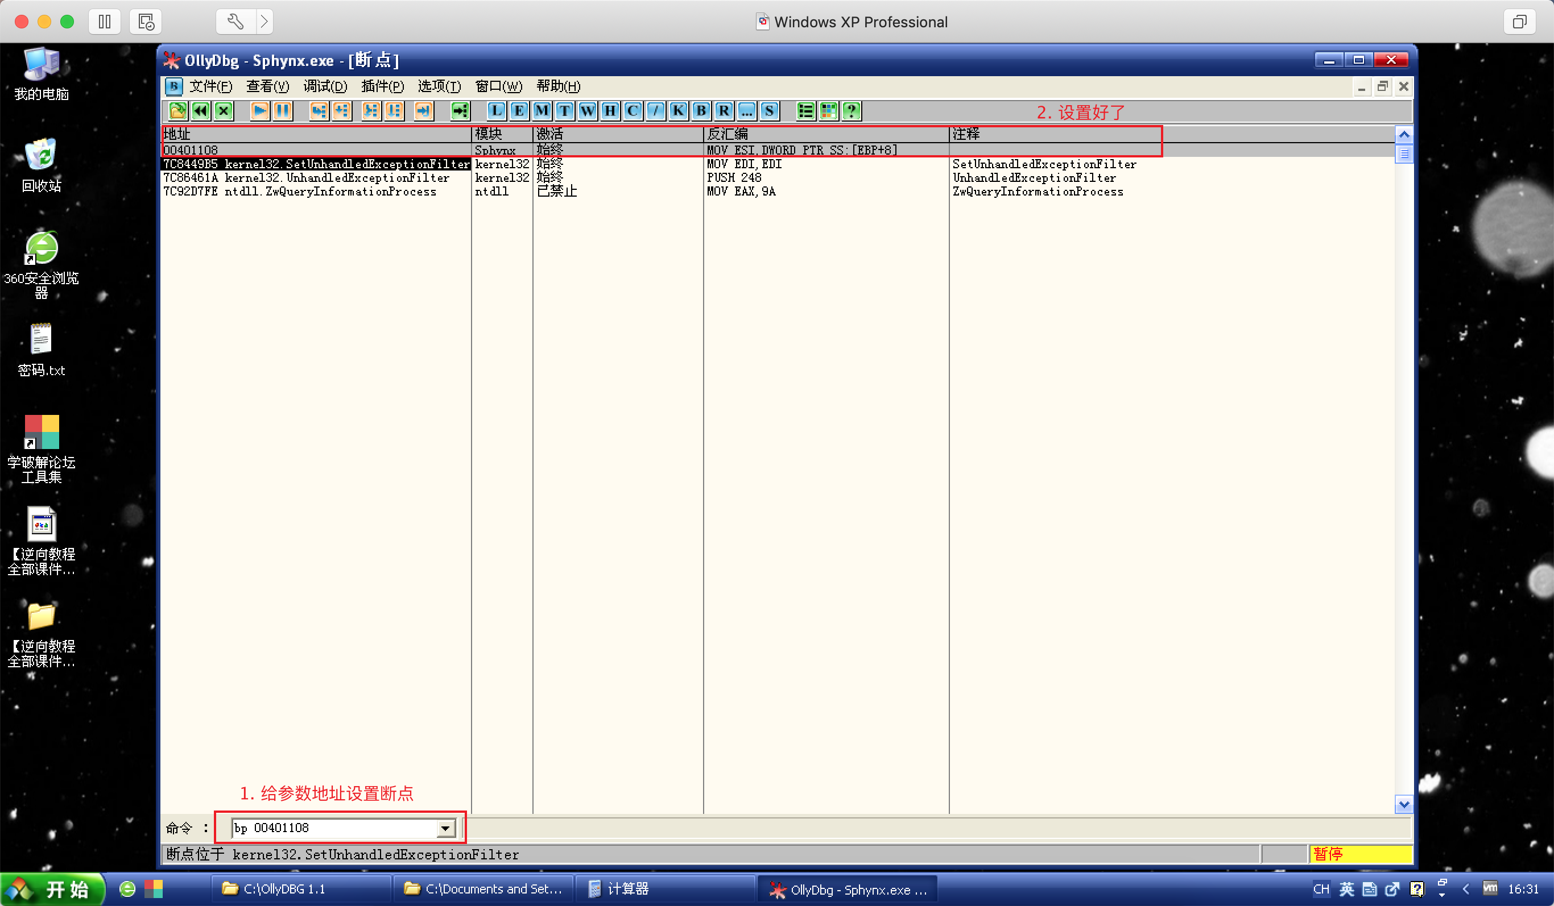Expand the command line history dropdown
This screenshot has width=1554, height=906.
click(445, 828)
